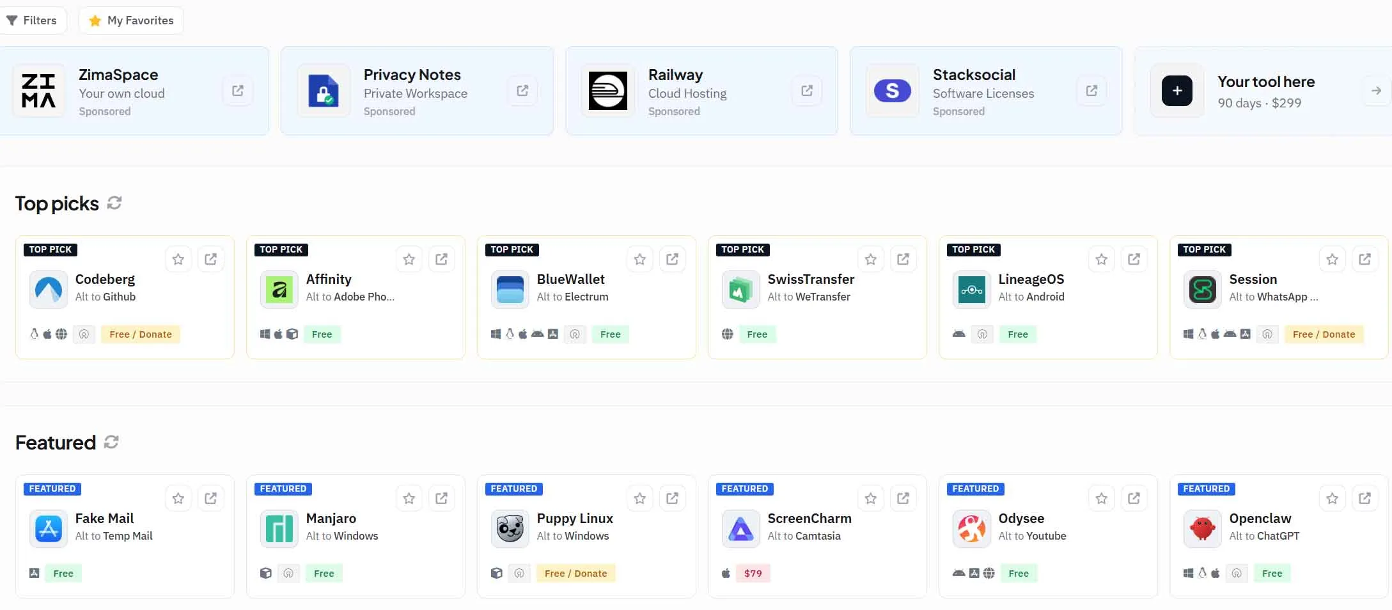The width and height of the screenshot is (1392, 610).
Task: Click the $79 price tag on ScreenCharm
Action: pyautogui.click(x=753, y=574)
